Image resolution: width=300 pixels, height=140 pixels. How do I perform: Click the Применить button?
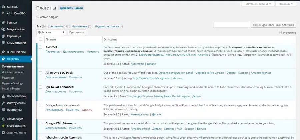77,32
